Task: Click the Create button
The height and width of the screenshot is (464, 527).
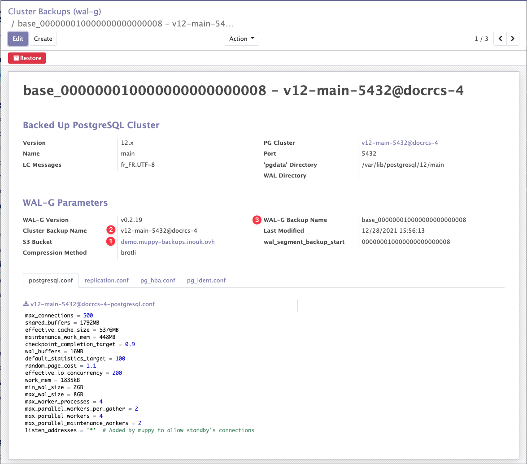Action: tap(43, 39)
